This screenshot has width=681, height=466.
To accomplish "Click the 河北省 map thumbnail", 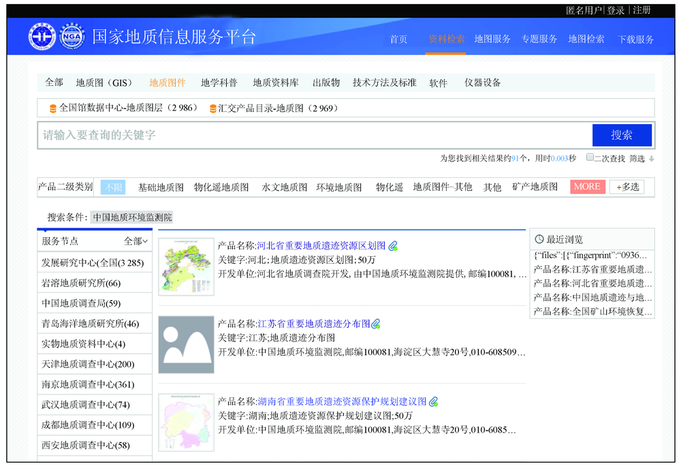I will pos(187,266).
